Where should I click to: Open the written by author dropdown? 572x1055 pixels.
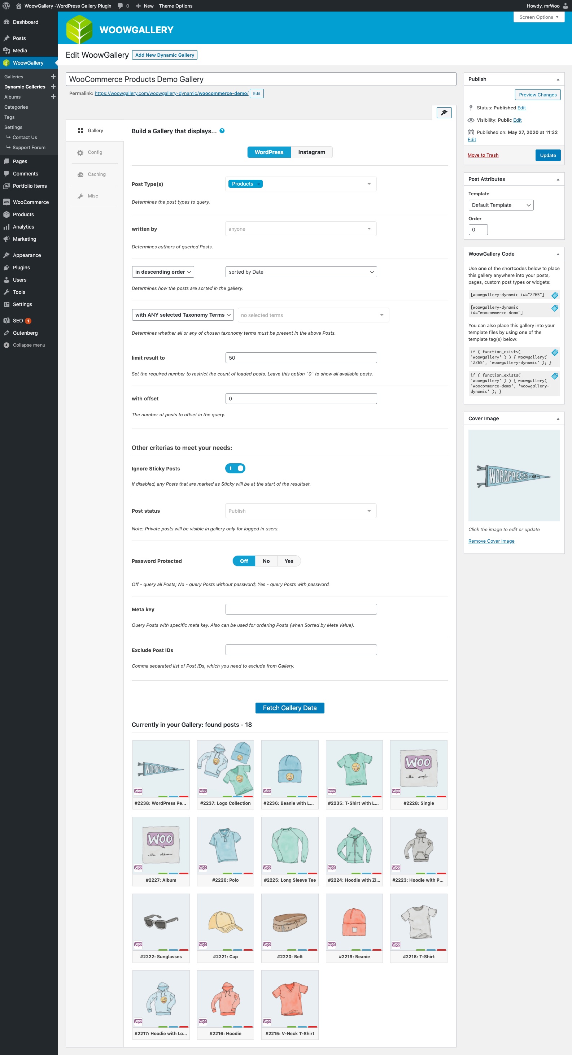[301, 229]
